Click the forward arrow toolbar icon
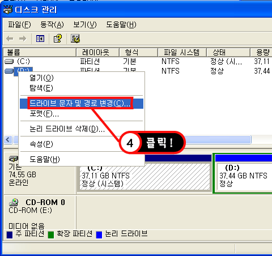 [23, 39]
